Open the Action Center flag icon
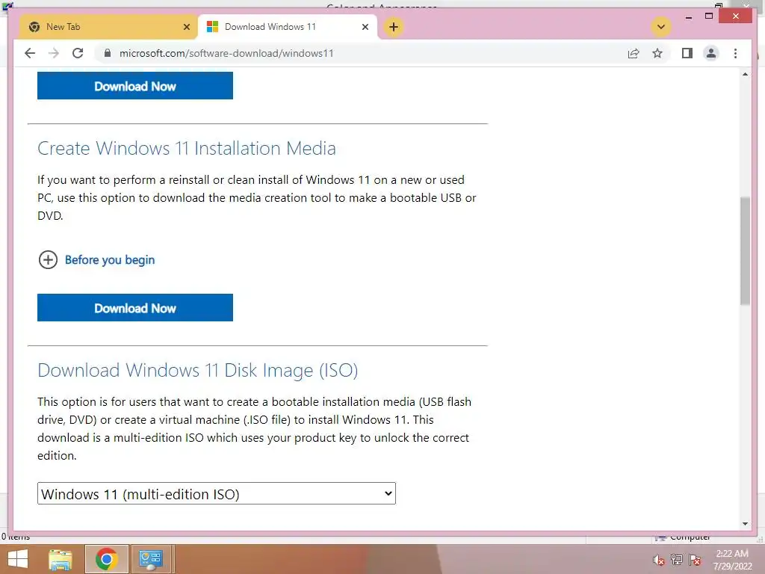Viewport: 765px width, 574px height. [x=695, y=560]
